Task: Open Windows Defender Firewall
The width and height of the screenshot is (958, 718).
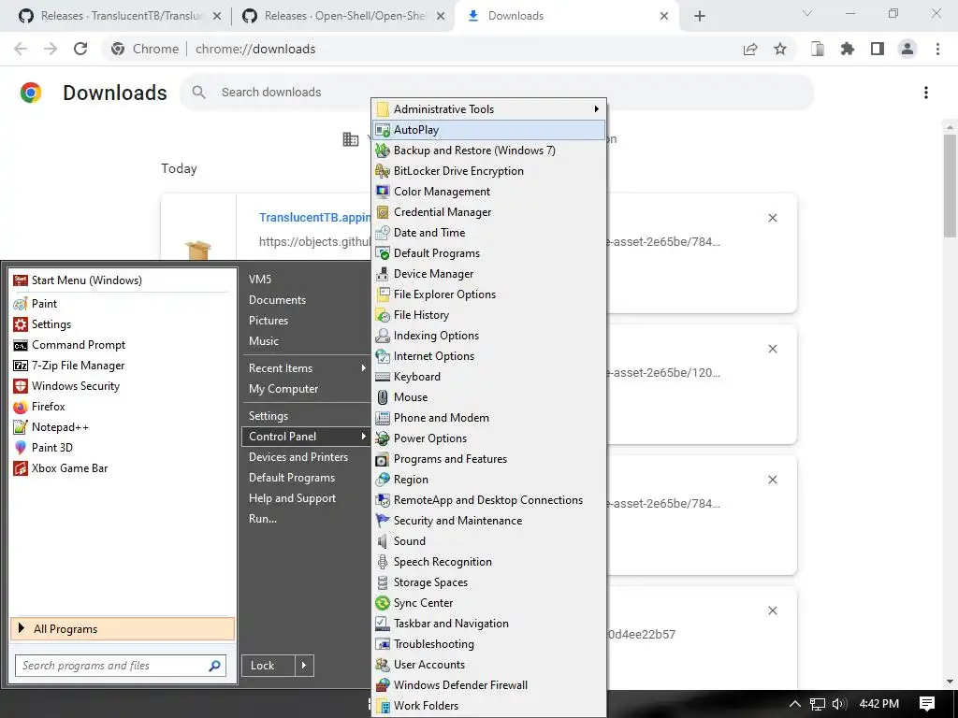Action: [488, 685]
